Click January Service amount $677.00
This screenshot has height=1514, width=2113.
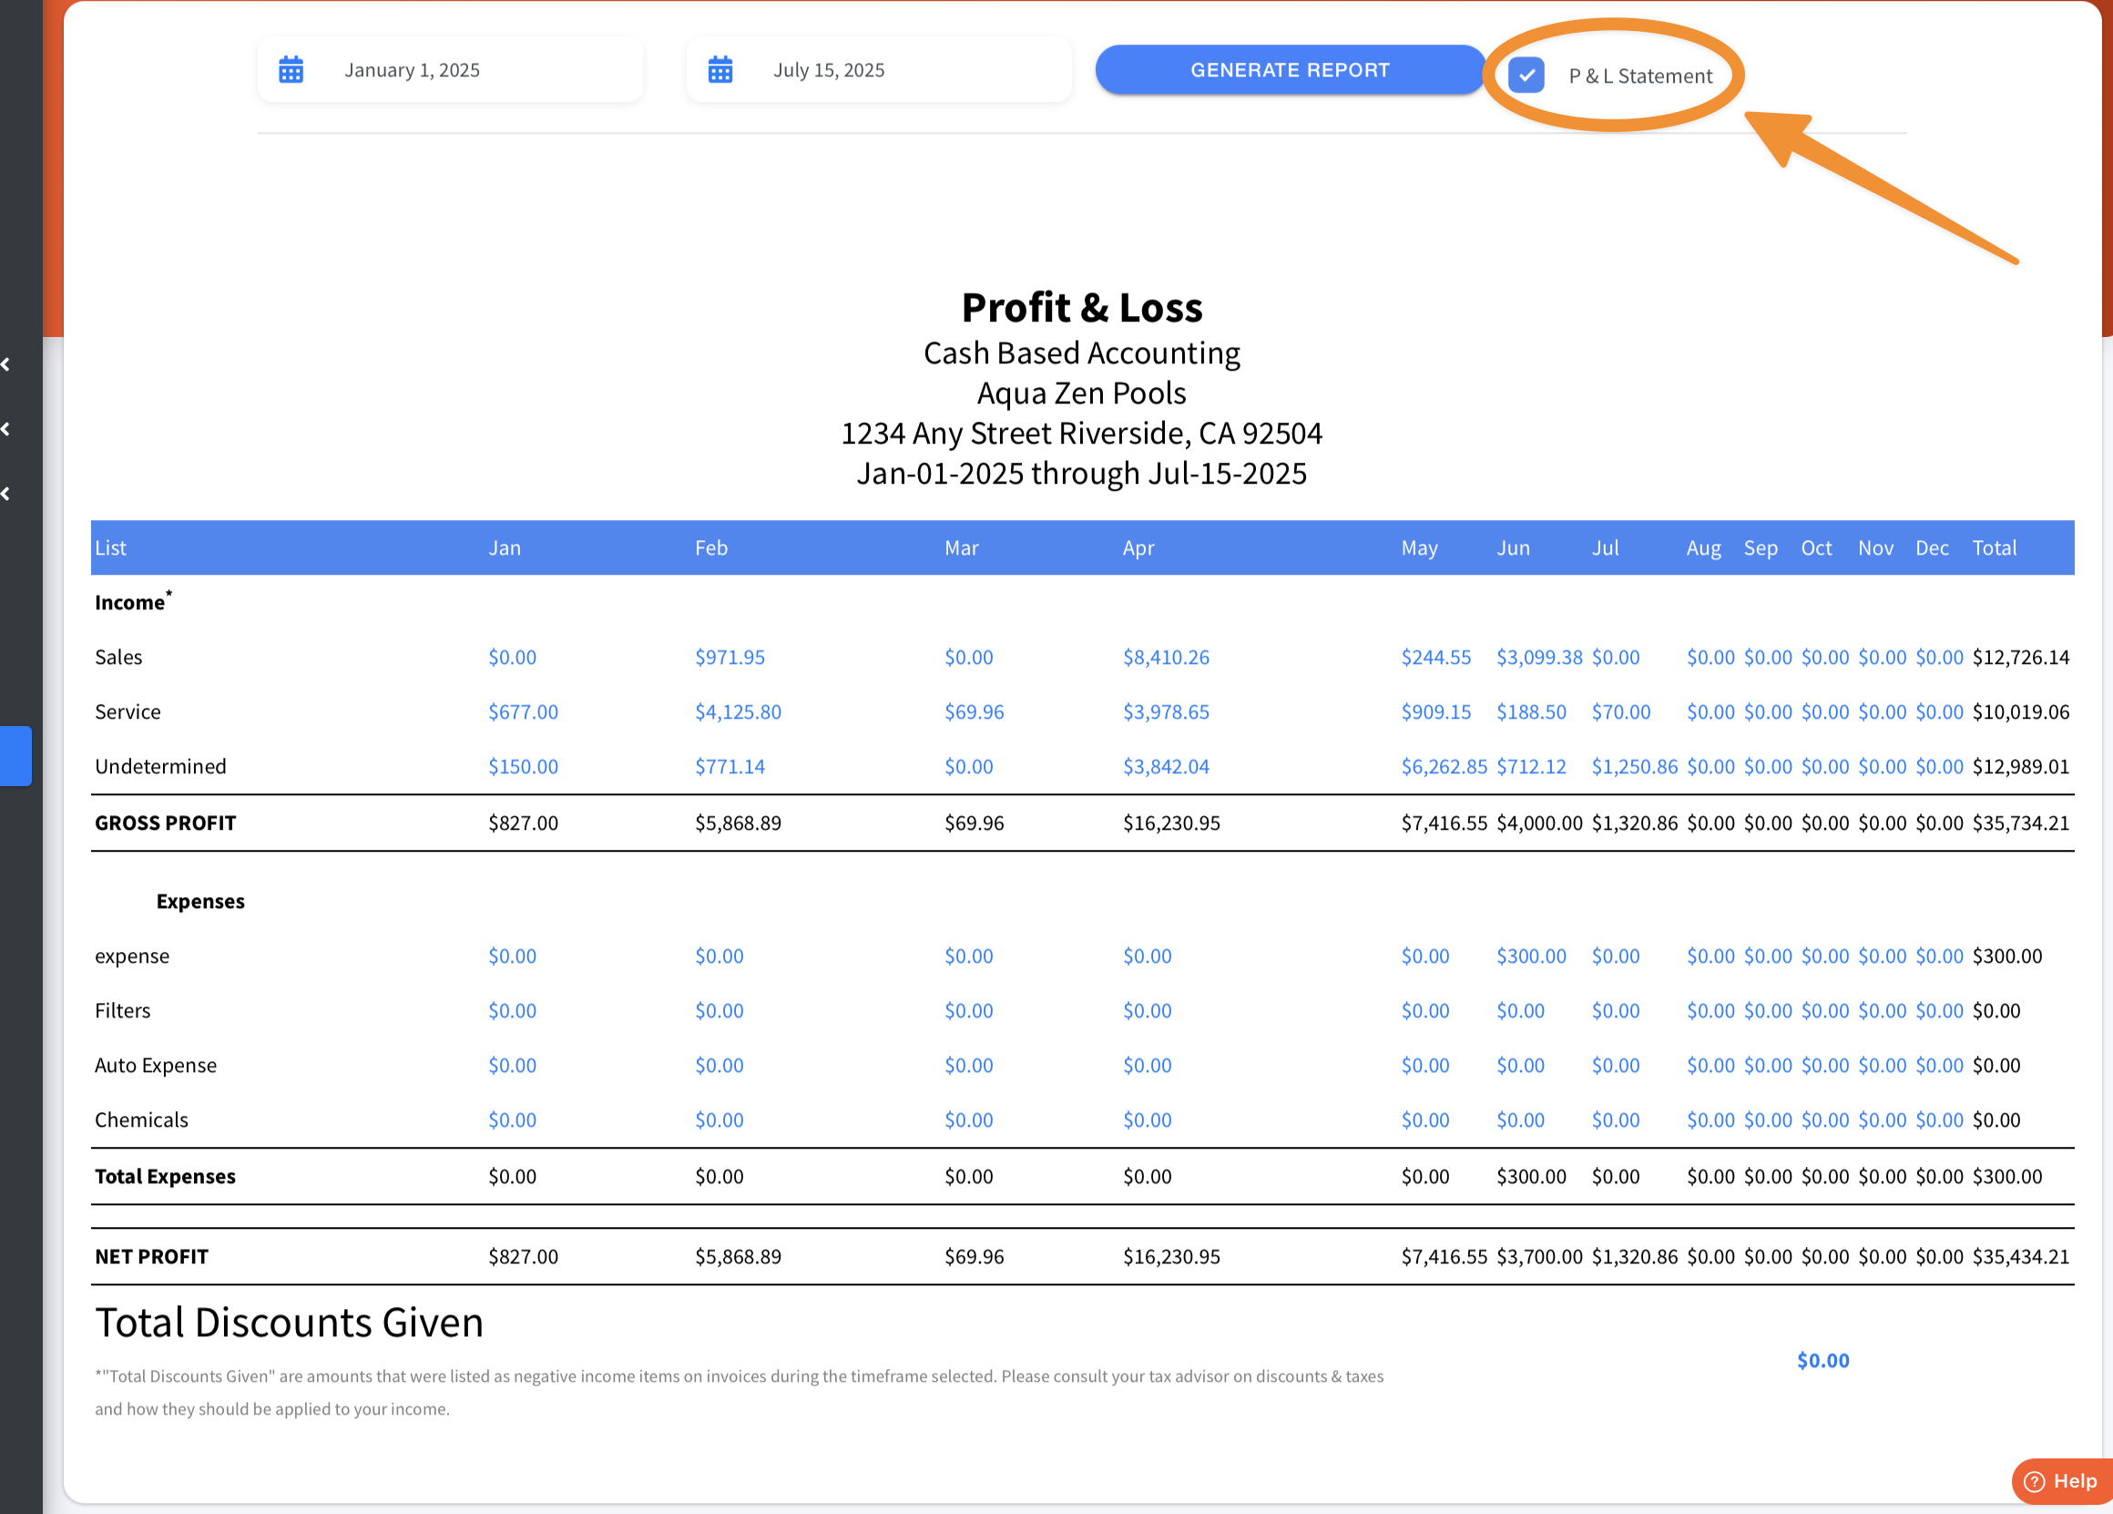click(523, 712)
